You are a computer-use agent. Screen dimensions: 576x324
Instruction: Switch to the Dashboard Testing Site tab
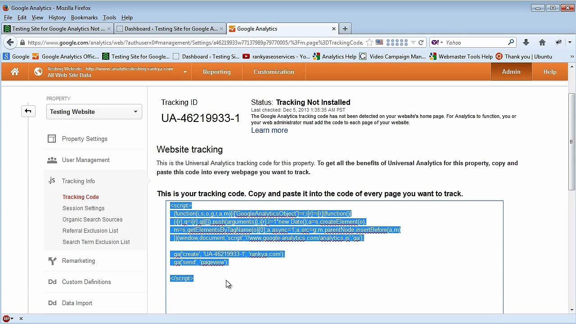pyautogui.click(x=170, y=28)
